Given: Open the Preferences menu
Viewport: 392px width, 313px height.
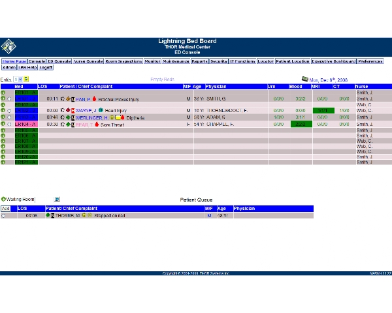Looking at the screenshot, I should (370, 61).
